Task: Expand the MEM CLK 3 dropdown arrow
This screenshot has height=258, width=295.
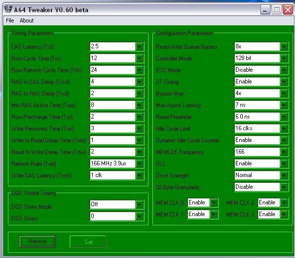Action: click(x=284, y=214)
